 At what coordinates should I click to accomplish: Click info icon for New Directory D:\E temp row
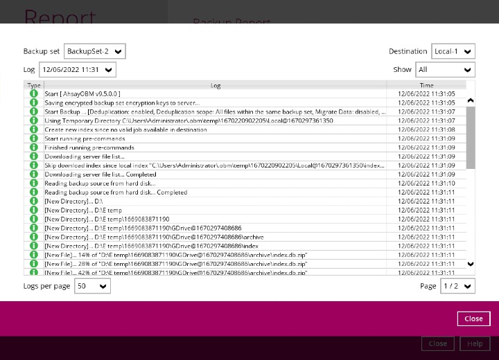coord(34,210)
